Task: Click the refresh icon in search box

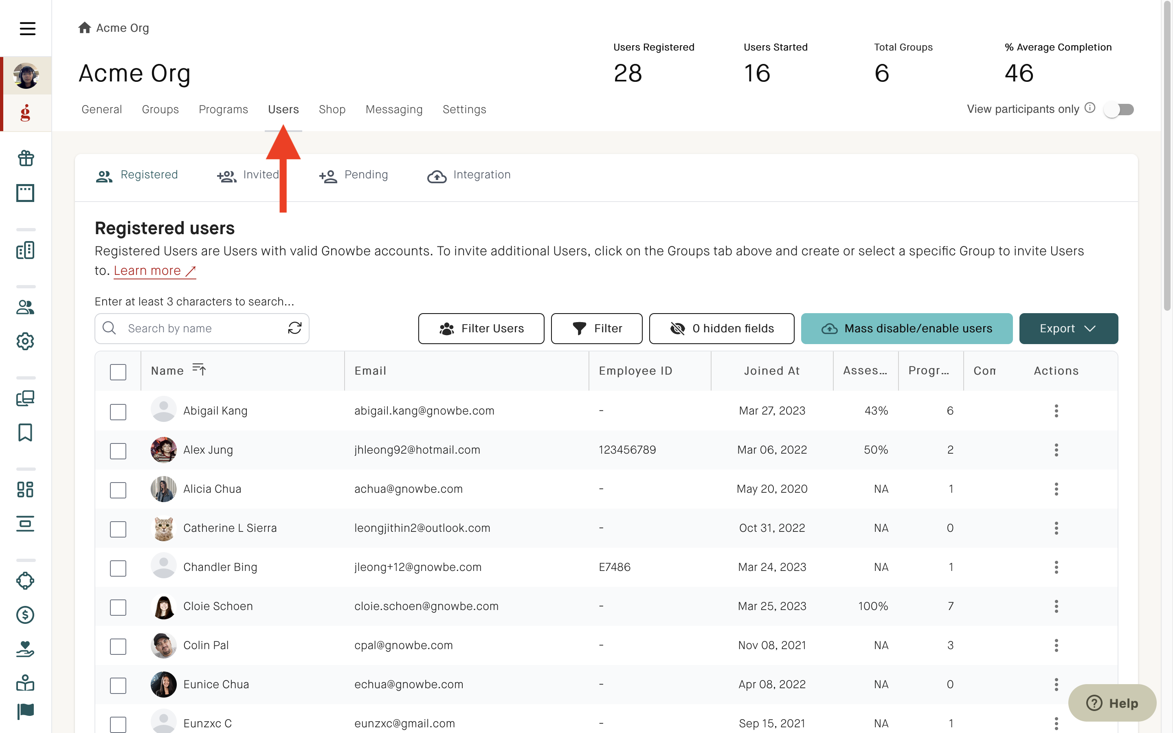Action: [x=295, y=328]
